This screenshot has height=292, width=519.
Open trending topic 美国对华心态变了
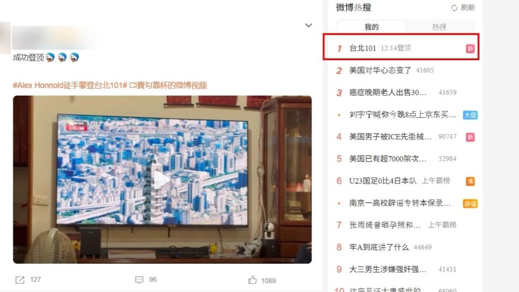(x=380, y=70)
